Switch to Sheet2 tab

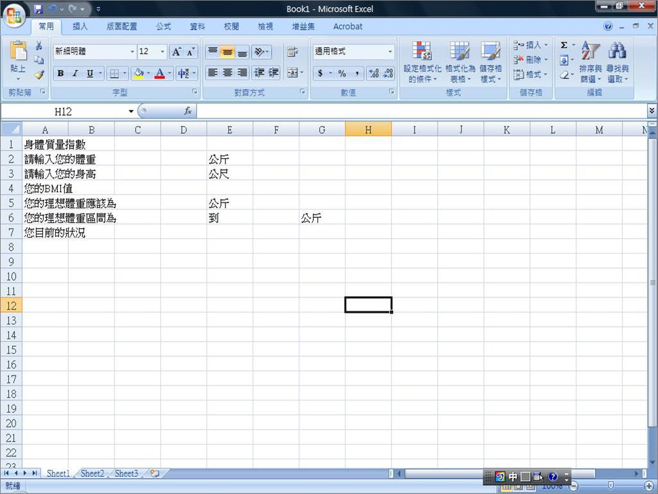tap(92, 473)
